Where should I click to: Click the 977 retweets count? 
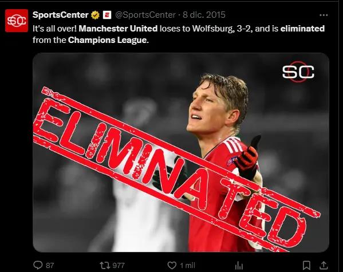click(x=119, y=266)
